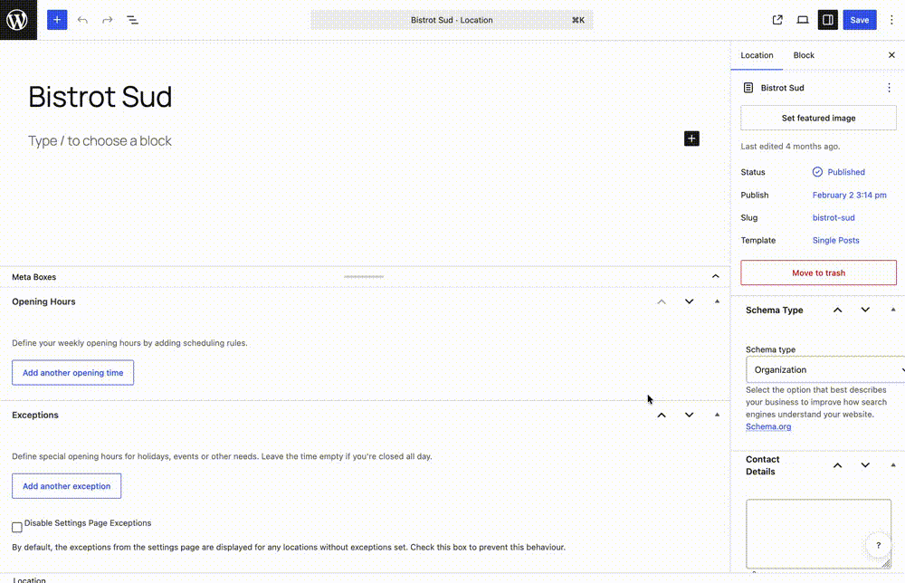Undo the last change
This screenshot has height=583, width=905.
tap(82, 20)
